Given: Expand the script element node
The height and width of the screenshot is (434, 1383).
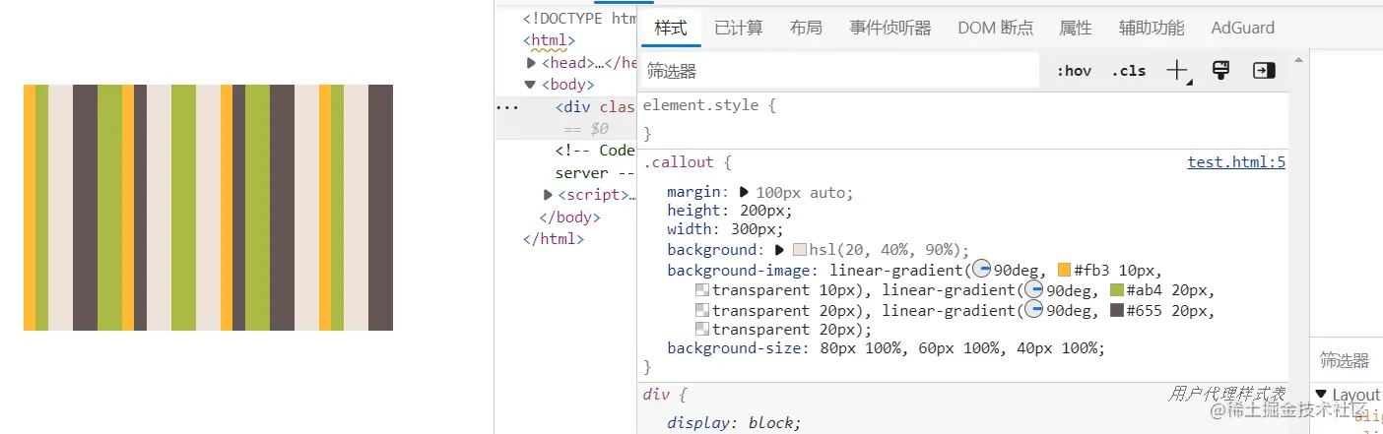Looking at the screenshot, I should (x=549, y=195).
